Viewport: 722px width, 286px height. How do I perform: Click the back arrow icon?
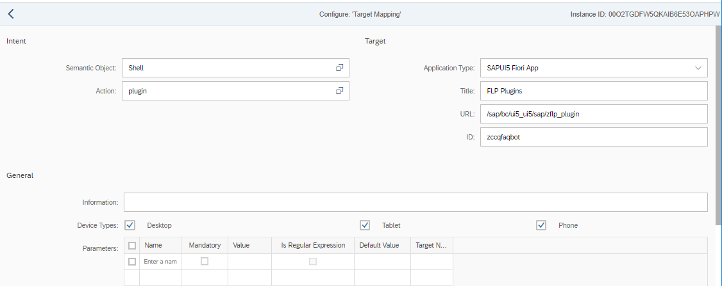pos(11,13)
